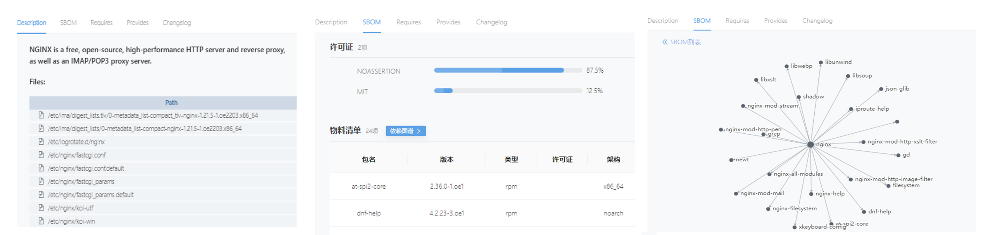Click the MIT license progress bar
This screenshot has height=235, width=989.
(x=508, y=91)
